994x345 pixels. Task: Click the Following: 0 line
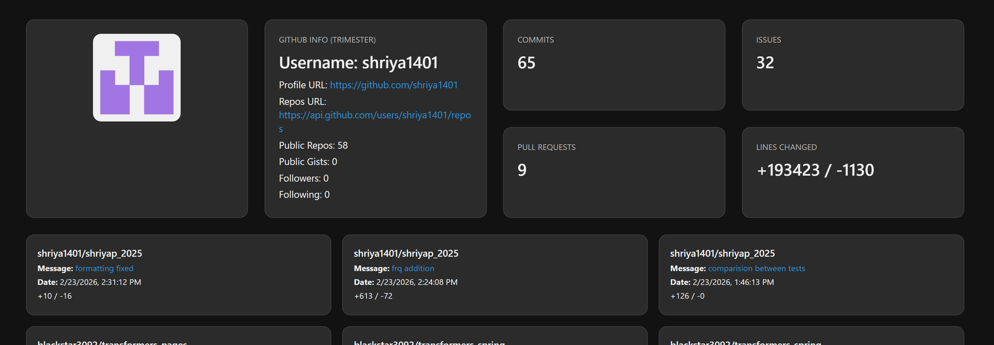pyautogui.click(x=304, y=194)
